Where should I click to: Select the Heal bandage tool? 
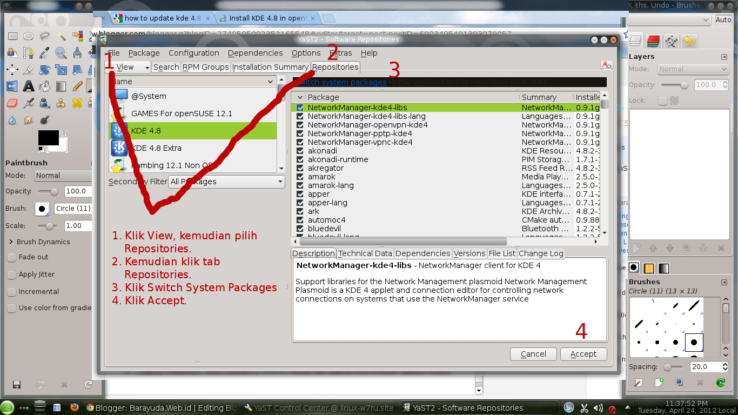pos(77,103)
